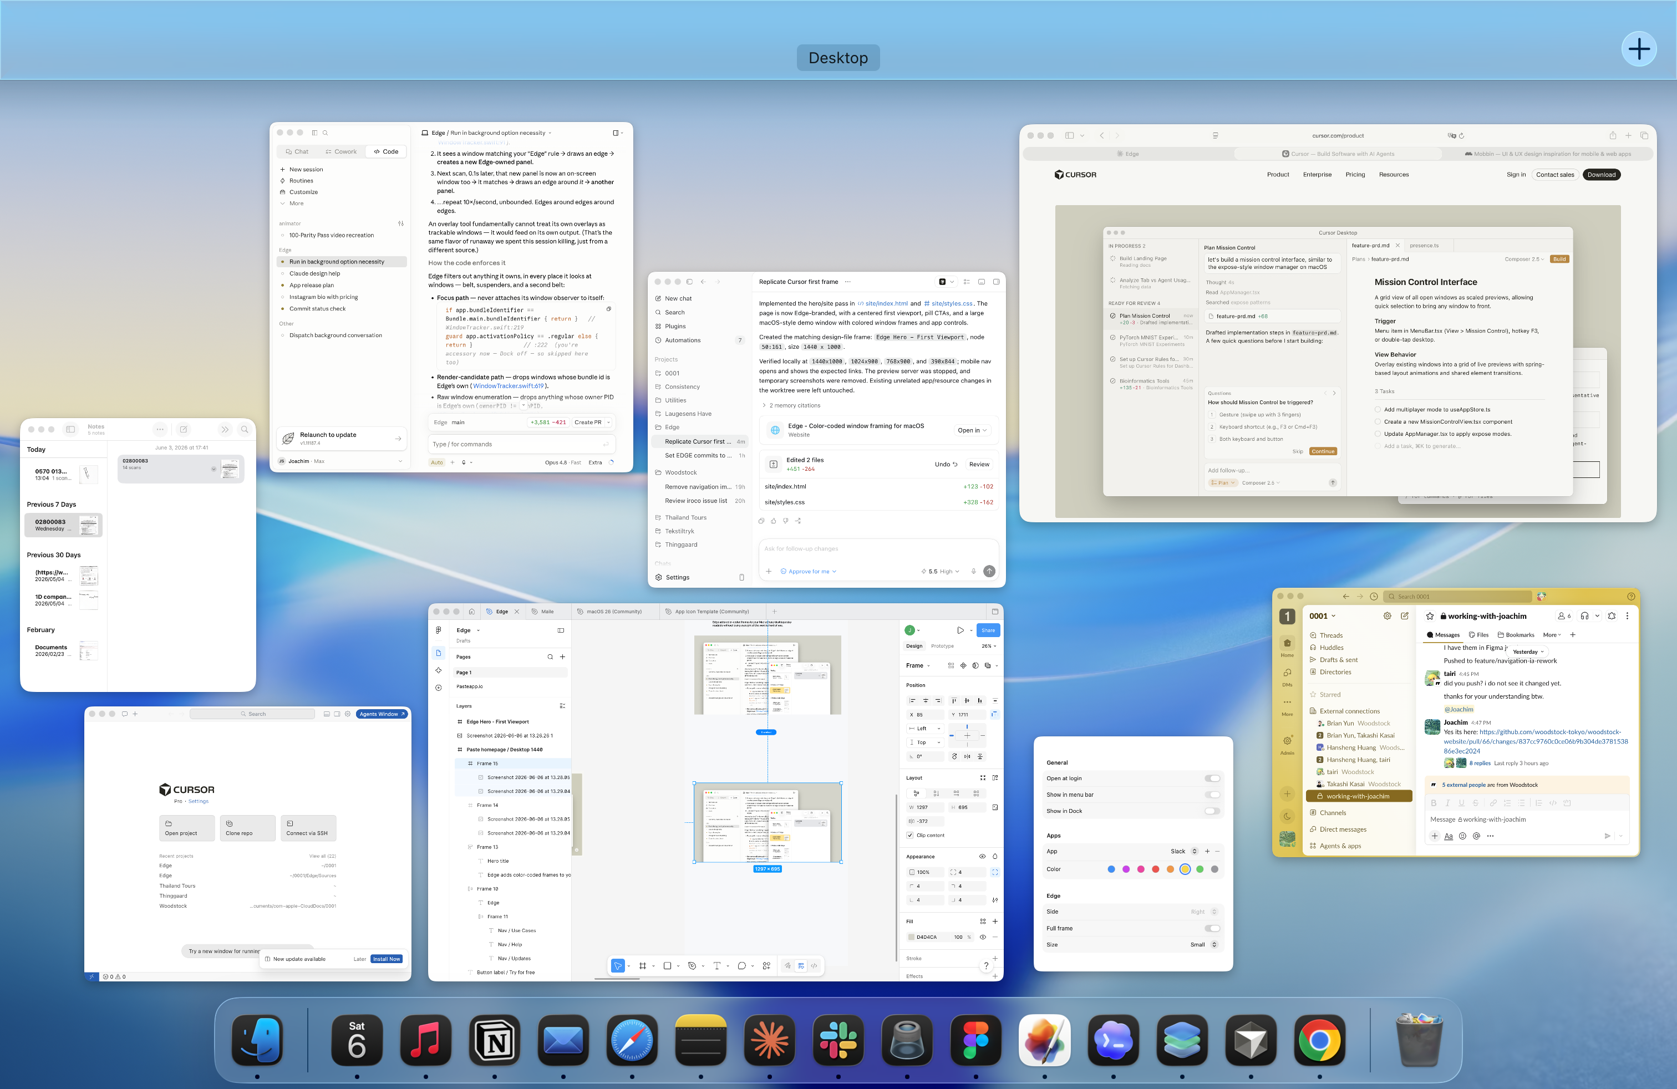Open the Figma main menu logo icon
The height and width of the screenshot is (1089, 1677).
point(438,630)
